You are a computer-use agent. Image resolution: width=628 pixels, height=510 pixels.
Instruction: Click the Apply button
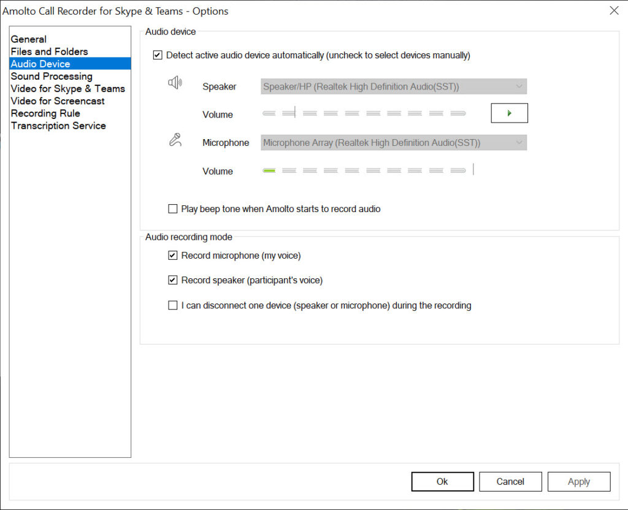coord(579,481)
